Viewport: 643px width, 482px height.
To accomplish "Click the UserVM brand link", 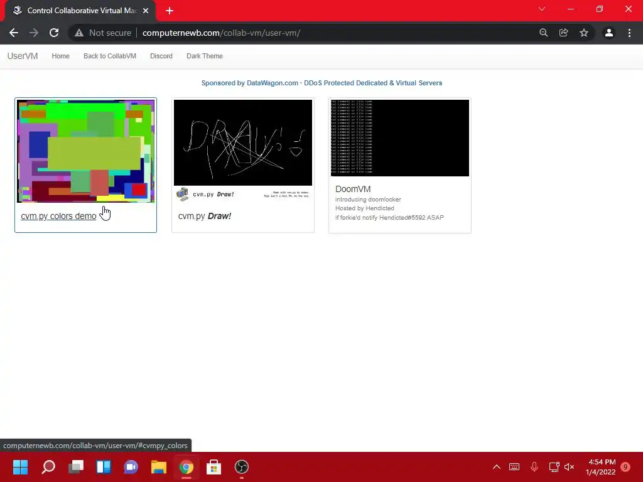I will tap(23, 56).
